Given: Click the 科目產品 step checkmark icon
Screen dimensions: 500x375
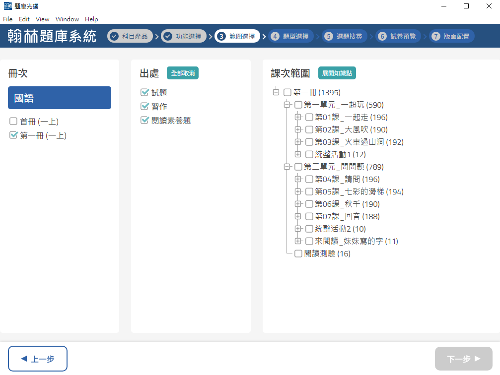Looking at the screenshot, I should (114, 36).
